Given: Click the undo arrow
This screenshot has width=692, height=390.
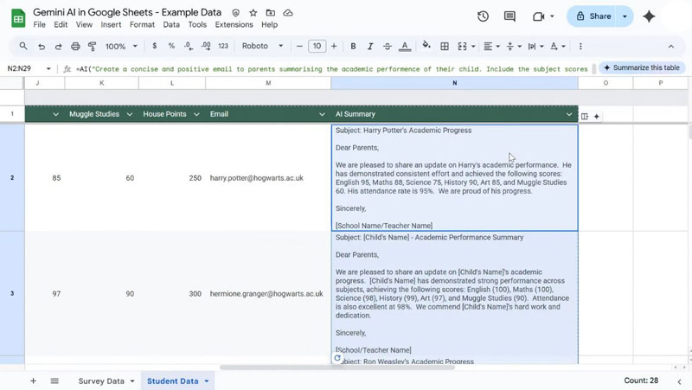Looking at the screenshot, I should [x=41, y=46].
